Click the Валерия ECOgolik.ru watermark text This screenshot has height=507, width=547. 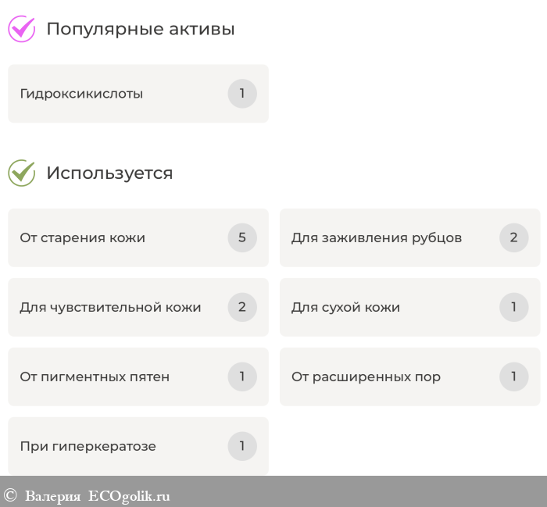point(97,496)
